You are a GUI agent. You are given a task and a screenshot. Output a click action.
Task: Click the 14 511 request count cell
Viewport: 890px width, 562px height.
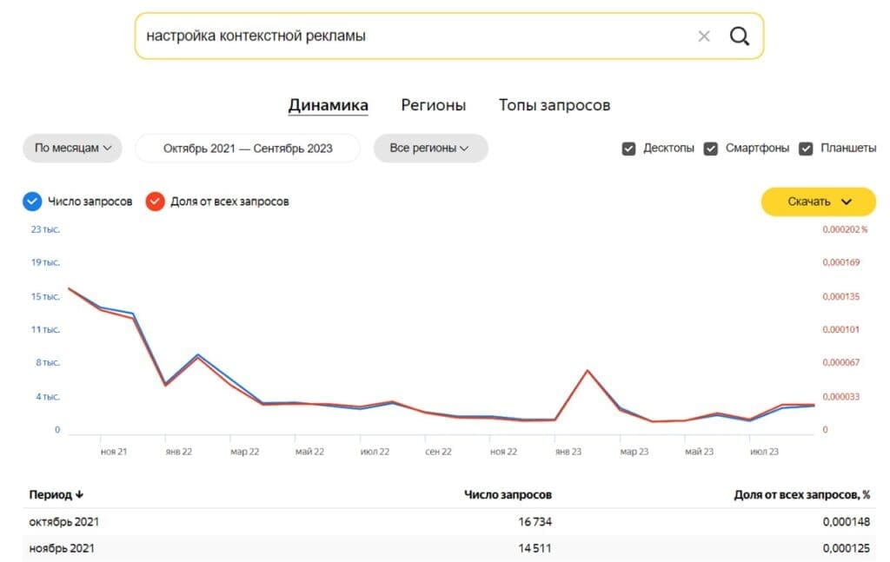point(535,548)
